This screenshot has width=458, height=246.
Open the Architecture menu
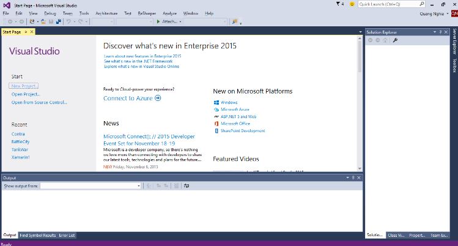(x=106, y=13)
